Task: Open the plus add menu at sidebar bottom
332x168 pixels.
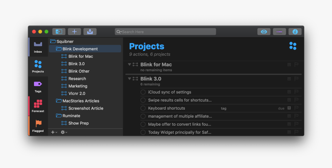Action: coord(54,132)
